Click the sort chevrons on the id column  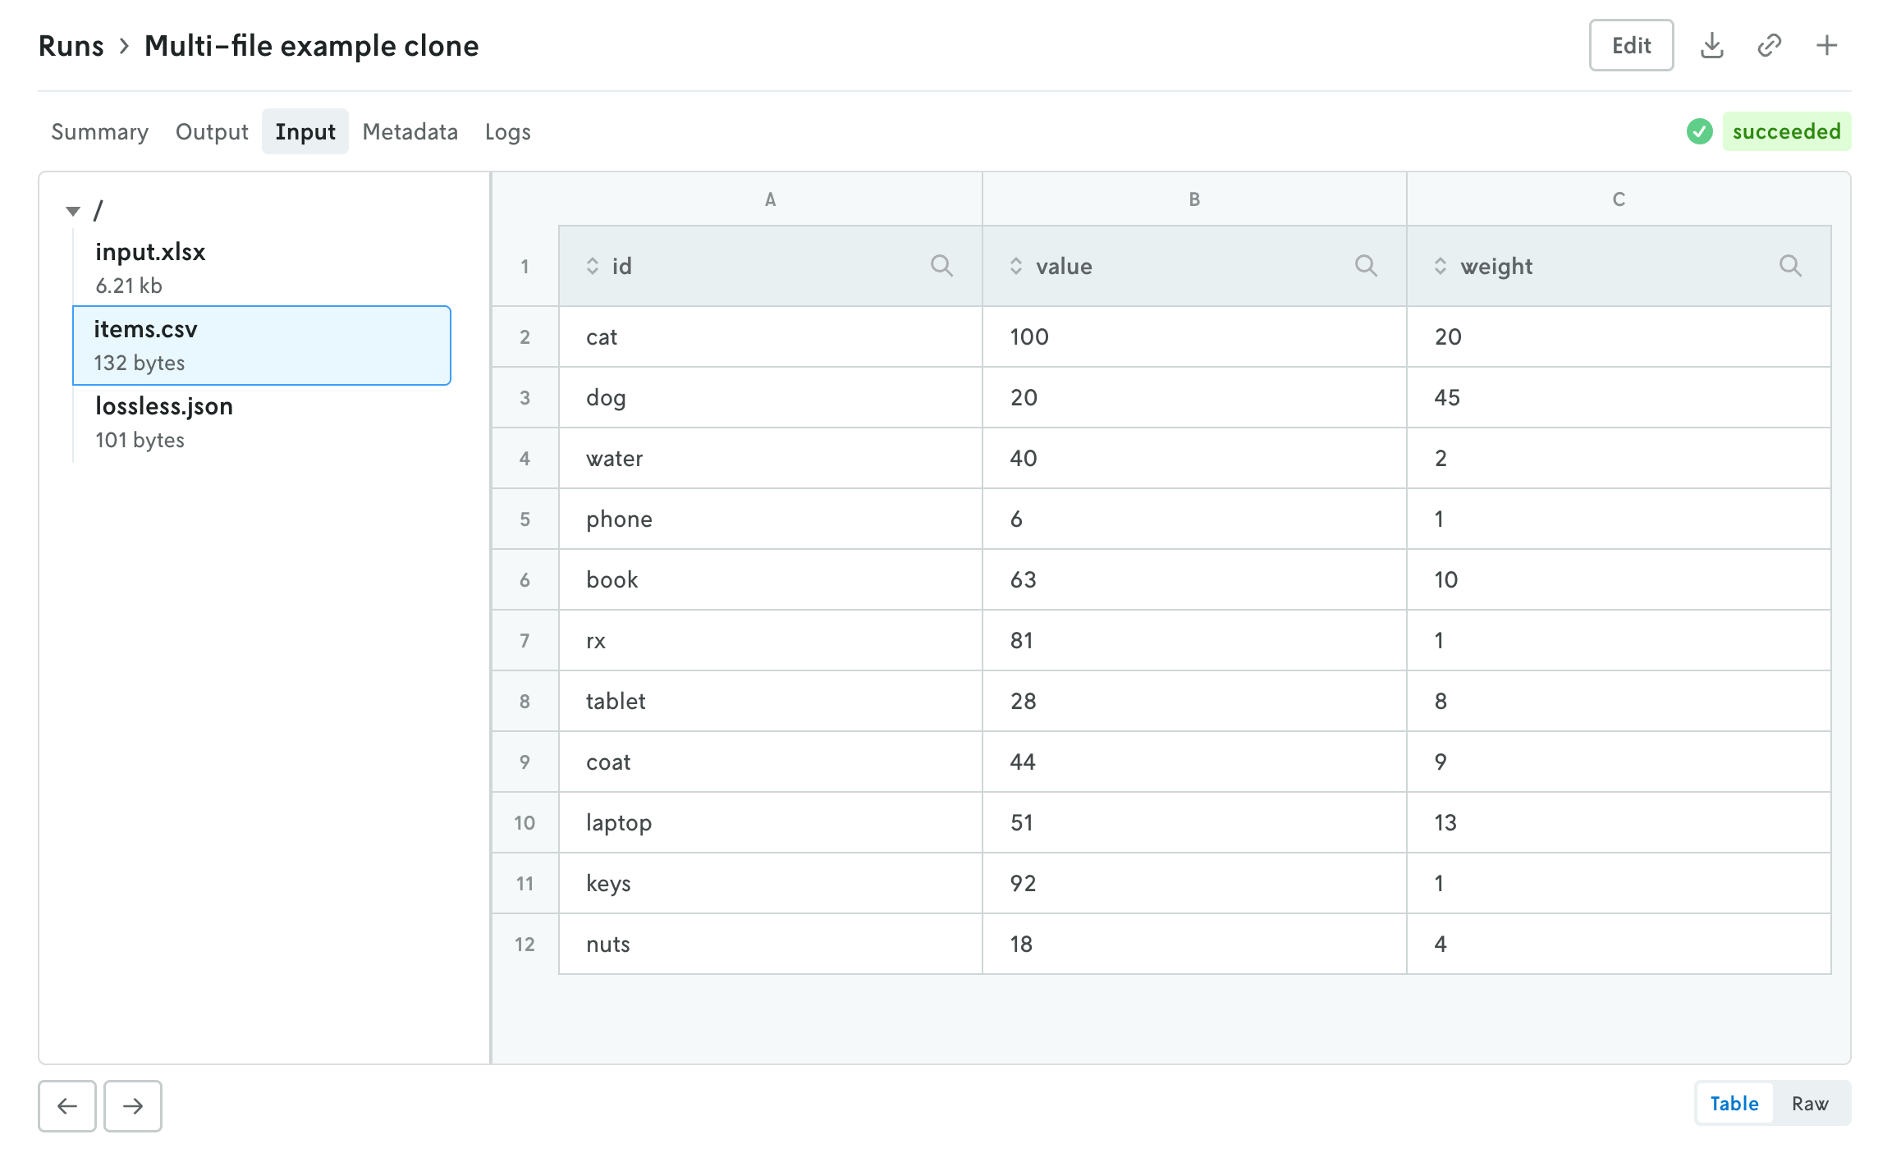(591, 265)
